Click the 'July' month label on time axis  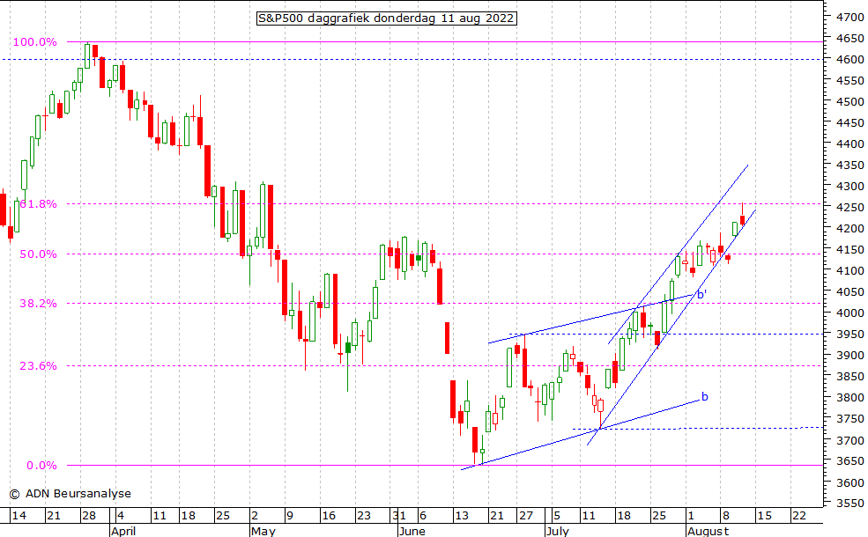pos(558,531)
